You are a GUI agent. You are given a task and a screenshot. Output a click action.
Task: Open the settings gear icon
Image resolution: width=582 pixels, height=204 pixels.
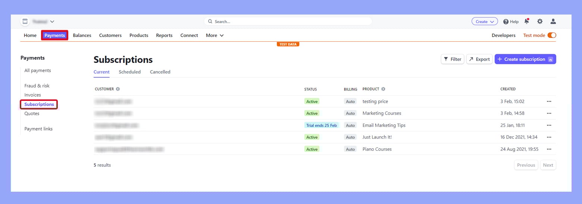point(540,22)
